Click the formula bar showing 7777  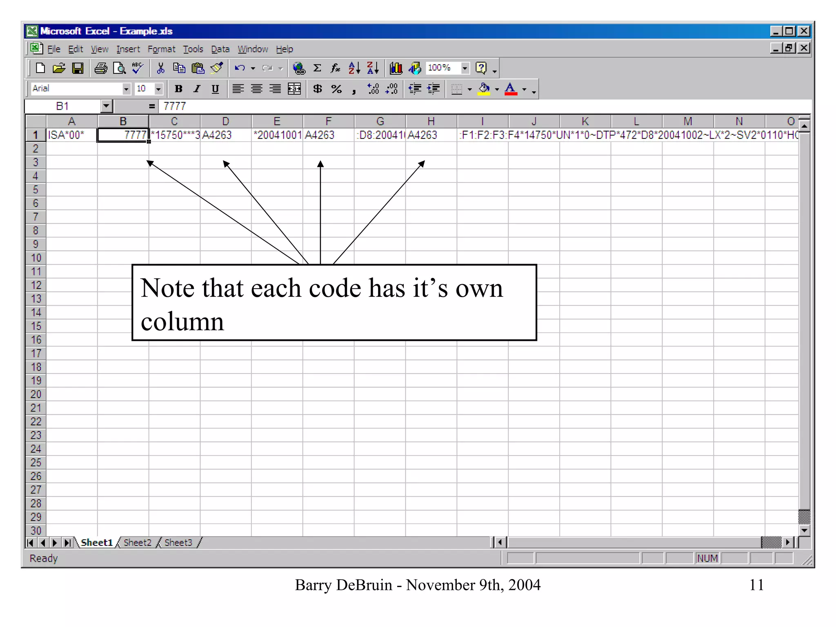click(485, 106)
